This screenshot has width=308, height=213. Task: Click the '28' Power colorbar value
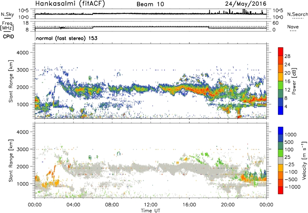click(287, 56)
